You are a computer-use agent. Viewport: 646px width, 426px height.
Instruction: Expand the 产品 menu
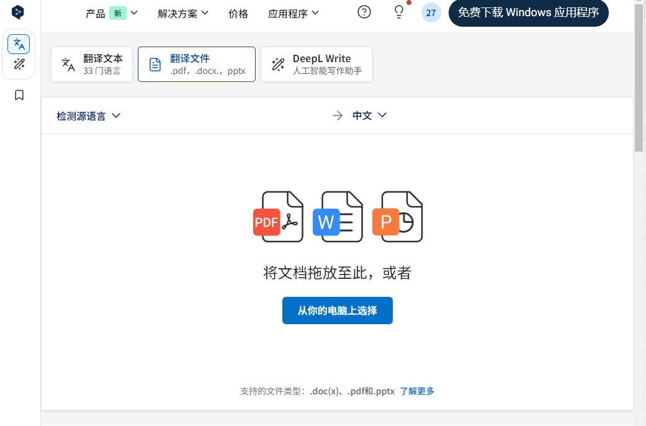(x=112, y=13)
